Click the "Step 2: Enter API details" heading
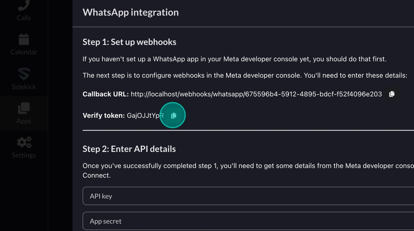 [129, 149]
